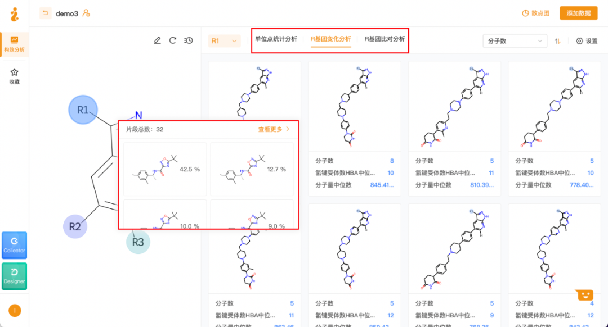Image resolution: width=608 pixels, height=327 pixels.
Task: Open the Collector tool in sidebar
Action: [x=14, y=245]
